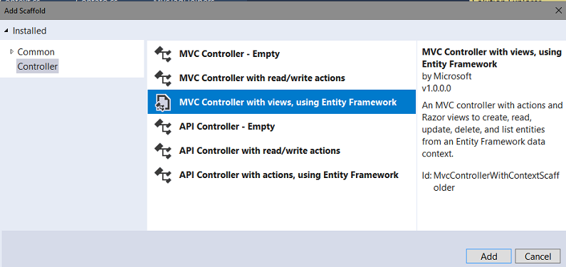This screenshot has height=267, width=566.
Task: Pick API Controller - Empty template
Action: 281,127
